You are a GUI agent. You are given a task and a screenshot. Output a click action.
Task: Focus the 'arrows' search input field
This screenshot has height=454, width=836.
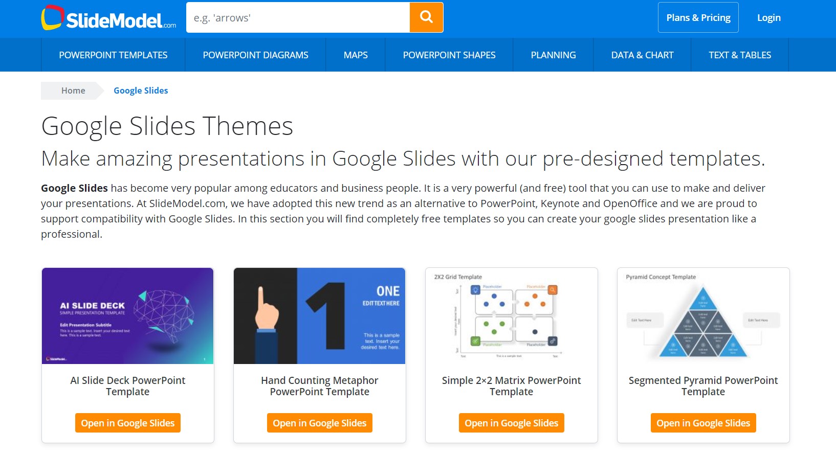pos(298,17)
